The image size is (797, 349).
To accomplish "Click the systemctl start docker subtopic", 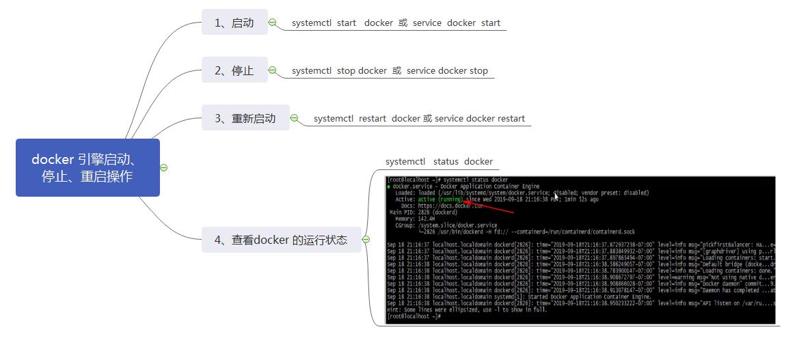I will 396,23.
